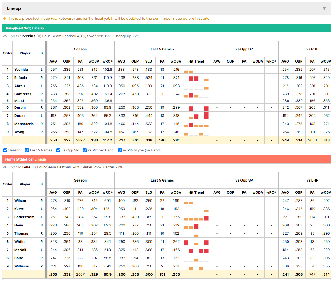
Task: Uncheck the Last 5 Games checkbox
Action: [x=27, y=151]
